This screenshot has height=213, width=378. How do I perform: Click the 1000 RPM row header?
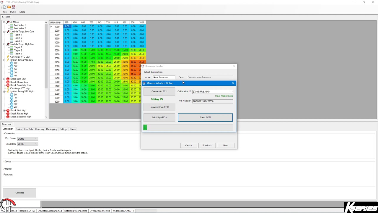coord(56,27)
